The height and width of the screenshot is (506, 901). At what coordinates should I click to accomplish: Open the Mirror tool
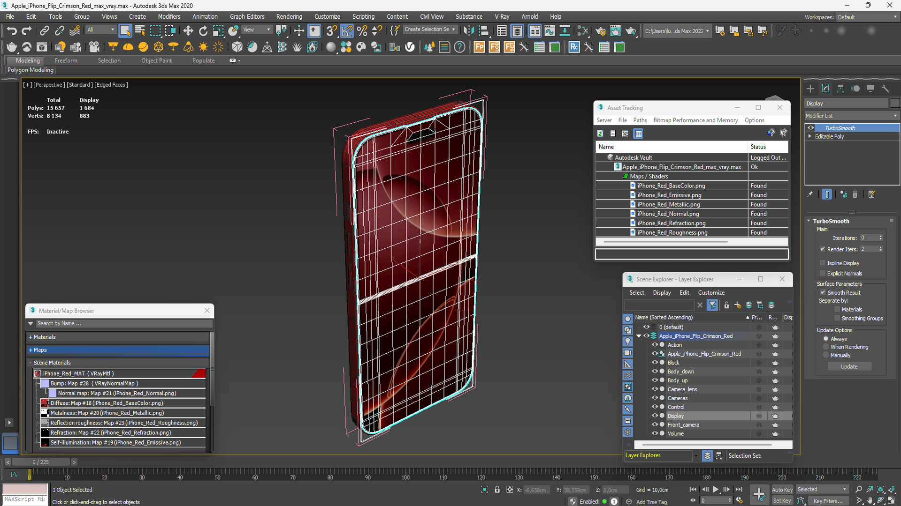(468, 31)
